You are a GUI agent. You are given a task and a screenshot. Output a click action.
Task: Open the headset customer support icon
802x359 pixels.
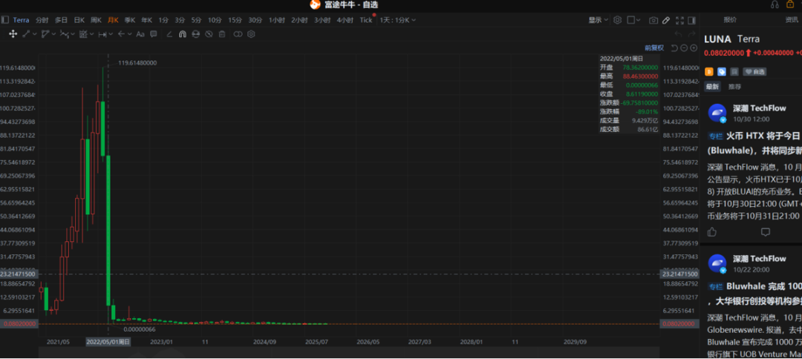pyautogui.click(x=775, y=4)
